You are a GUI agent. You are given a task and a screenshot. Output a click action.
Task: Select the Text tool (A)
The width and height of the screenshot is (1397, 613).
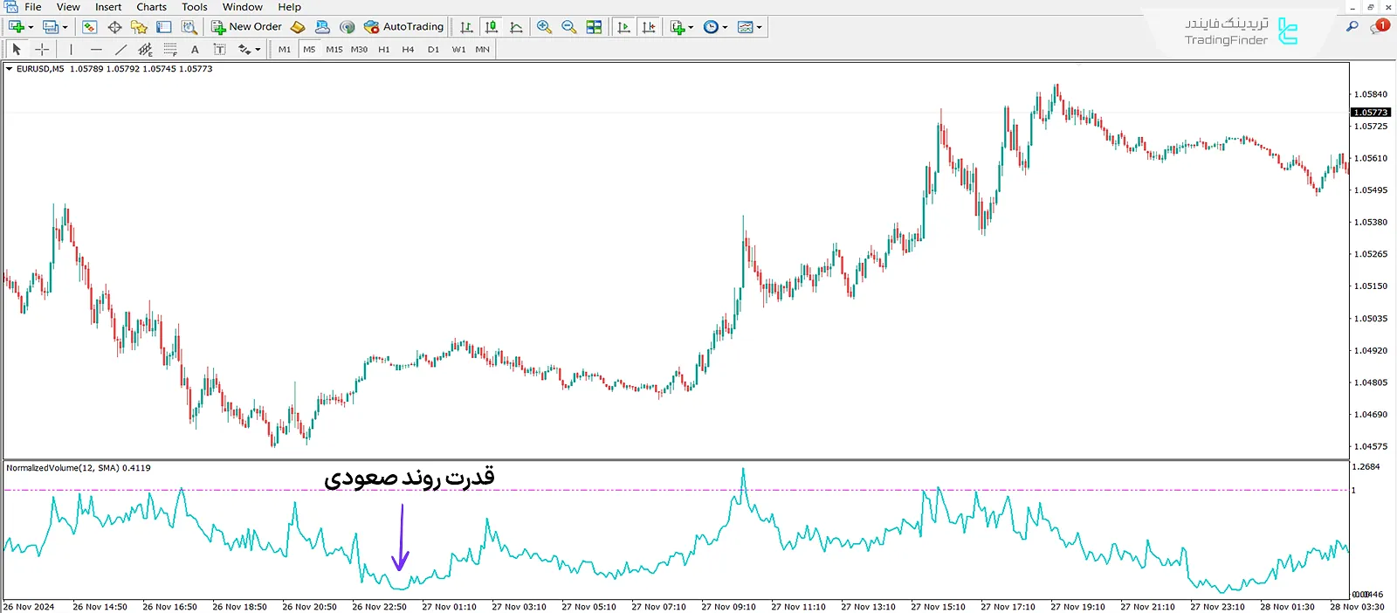[x=195, y=50]
